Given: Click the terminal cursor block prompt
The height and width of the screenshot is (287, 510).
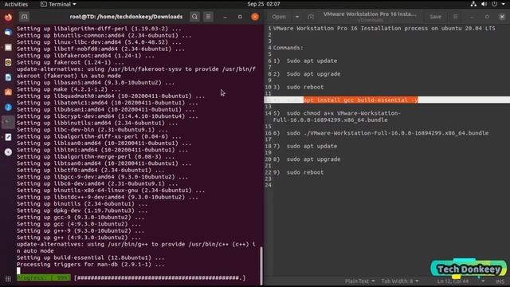Looking at the screenshot, I should coord(18,271).
